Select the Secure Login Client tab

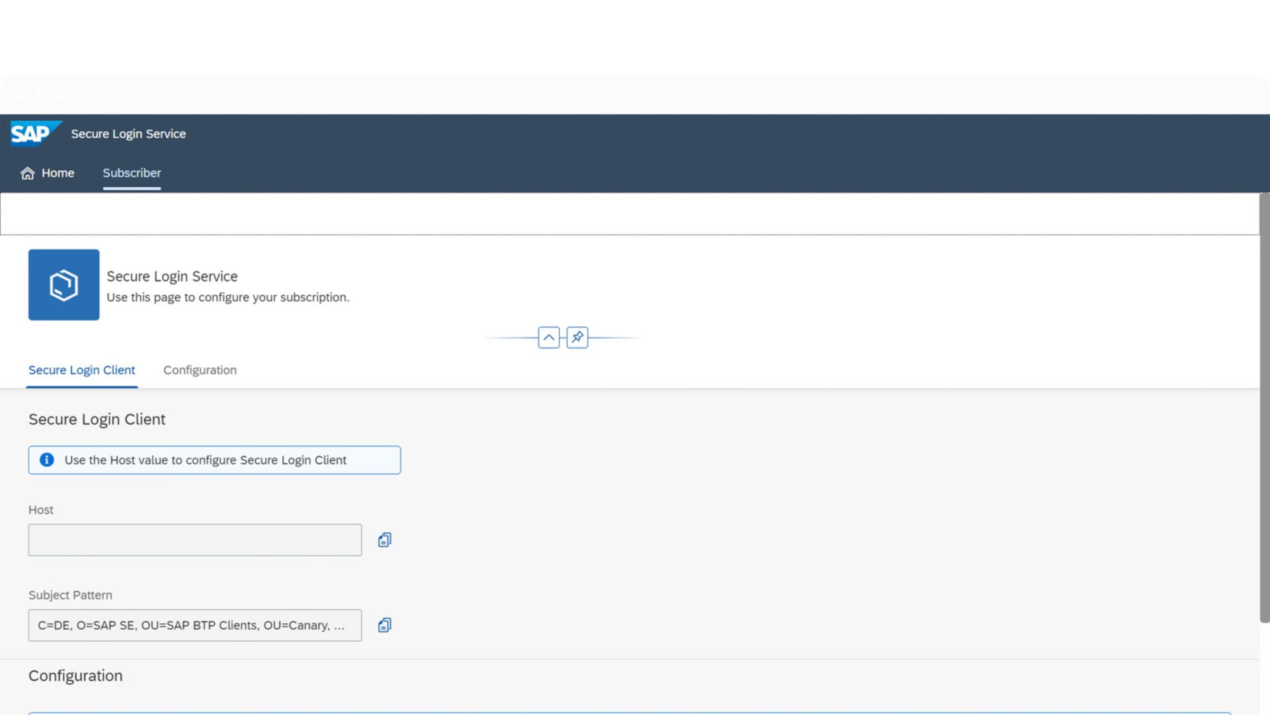pyautogui.click(x=82, y=370)
